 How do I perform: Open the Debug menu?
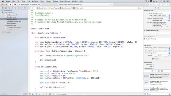[x=55, y=1]
